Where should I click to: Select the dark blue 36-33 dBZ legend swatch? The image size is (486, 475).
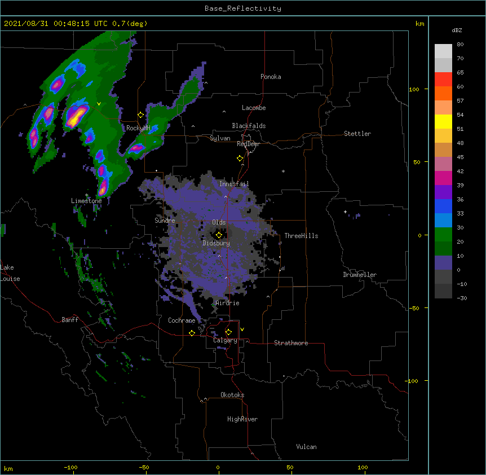(x=443, y=206)
